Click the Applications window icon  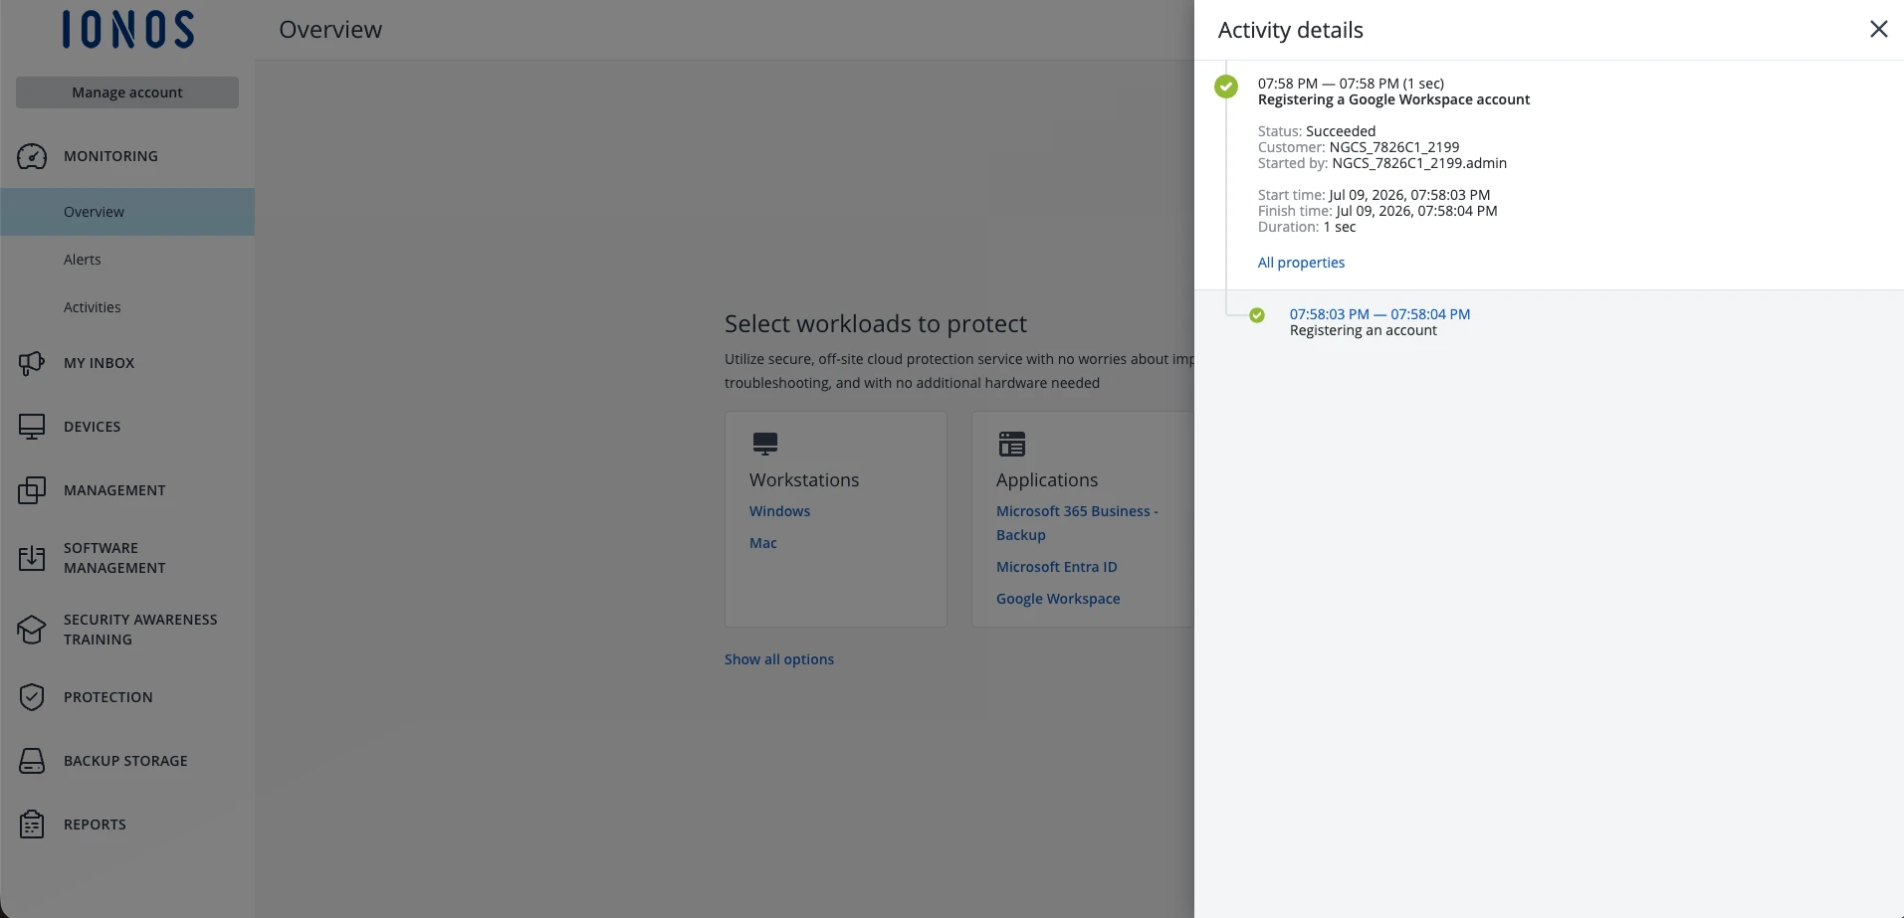tap(1012, 444)
